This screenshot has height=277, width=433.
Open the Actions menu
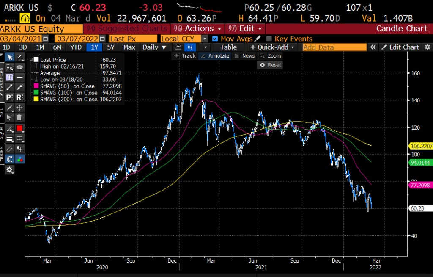(x=197, y=28)
